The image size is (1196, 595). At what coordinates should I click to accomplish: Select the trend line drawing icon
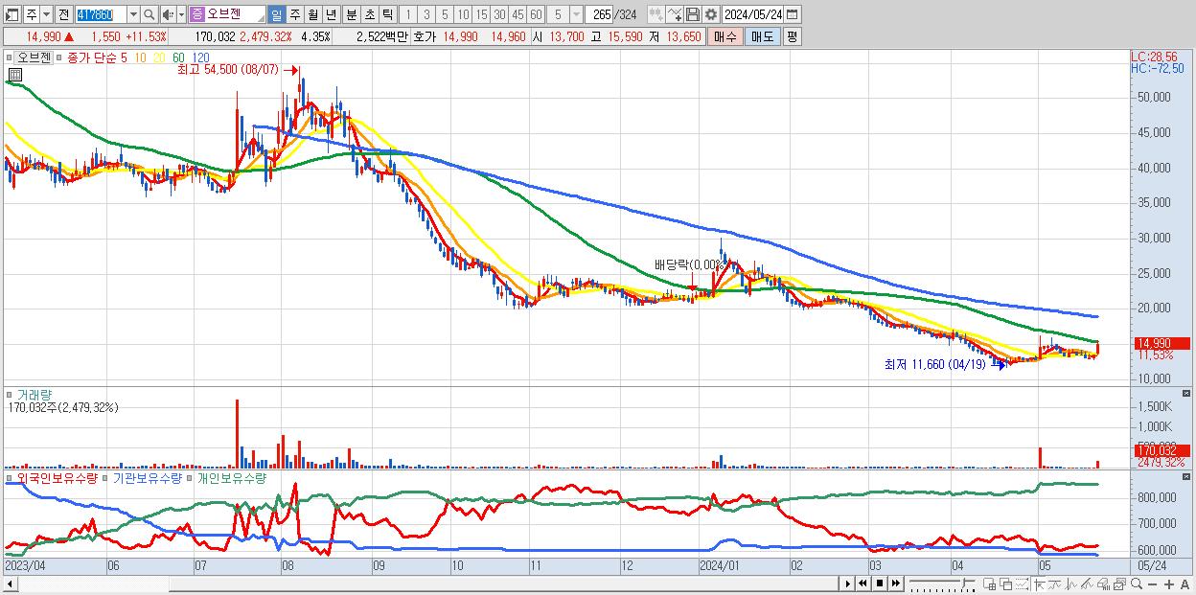[x=1087, y=584]
